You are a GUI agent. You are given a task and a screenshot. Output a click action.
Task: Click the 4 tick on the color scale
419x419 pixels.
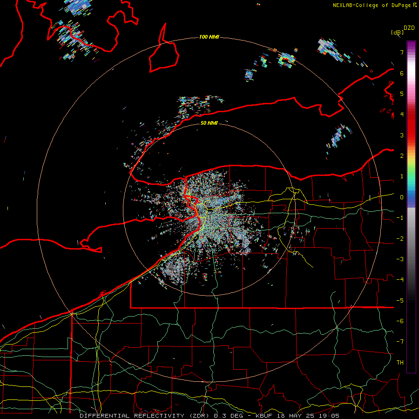click(x=402, y=115)
